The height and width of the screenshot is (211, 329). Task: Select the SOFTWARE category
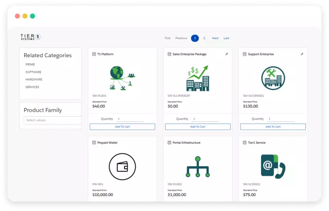pos(33,72)
